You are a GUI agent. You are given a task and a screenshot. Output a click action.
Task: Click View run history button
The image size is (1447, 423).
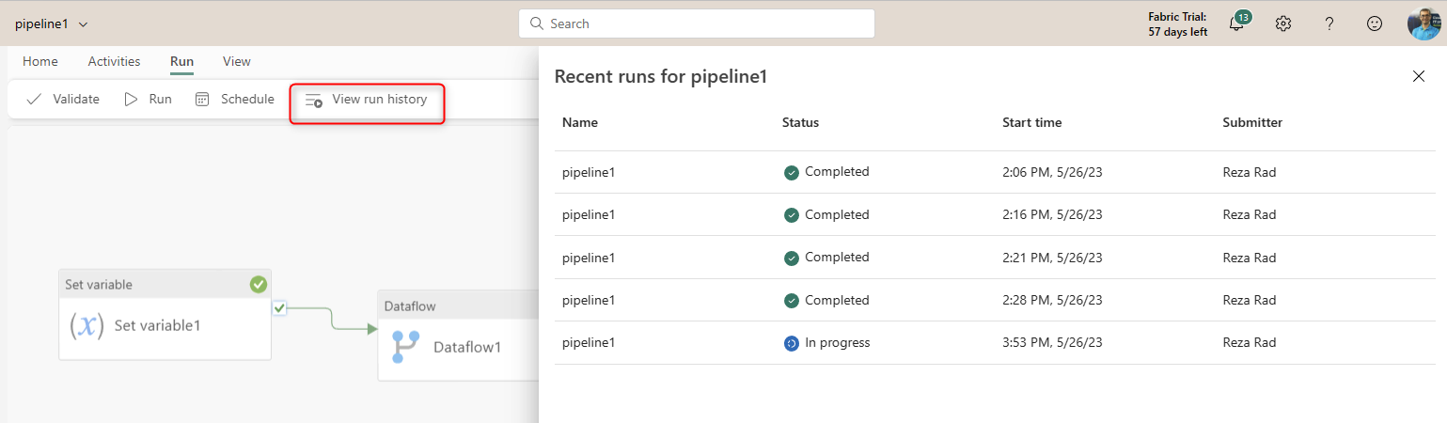pos(367,100)
